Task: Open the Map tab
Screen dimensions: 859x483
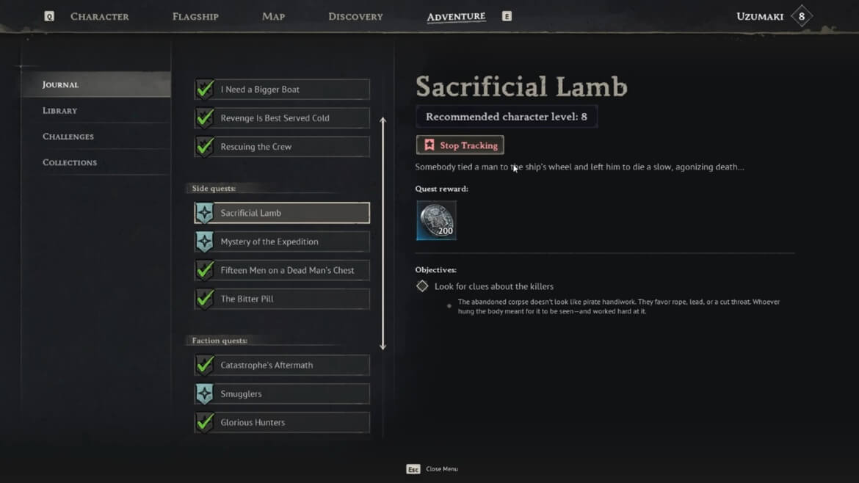Action: click(273, 16)
